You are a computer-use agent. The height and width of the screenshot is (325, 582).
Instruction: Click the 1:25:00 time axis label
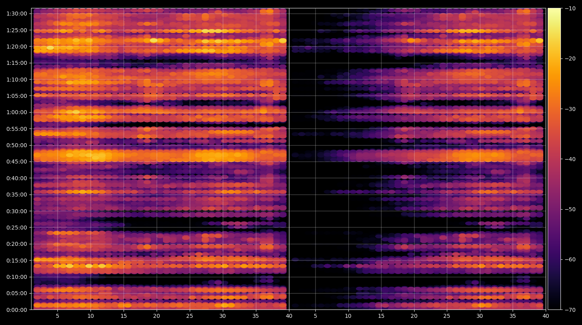tap(17, 30)
